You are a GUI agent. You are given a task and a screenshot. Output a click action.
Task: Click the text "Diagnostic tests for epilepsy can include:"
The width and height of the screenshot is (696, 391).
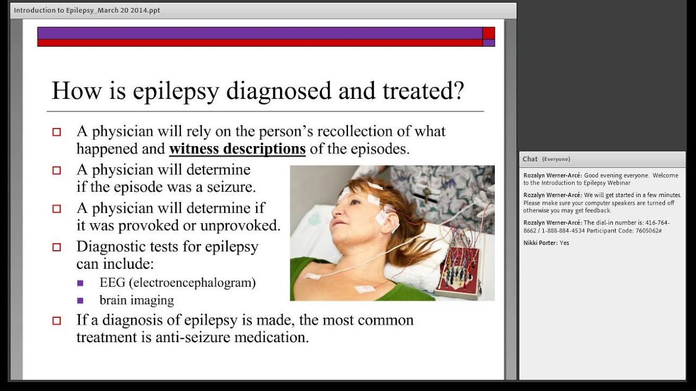(167, 255)
